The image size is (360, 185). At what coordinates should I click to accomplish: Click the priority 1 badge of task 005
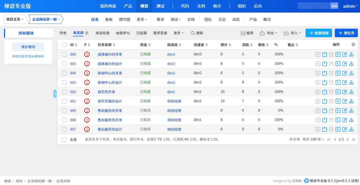coord(87,64)
